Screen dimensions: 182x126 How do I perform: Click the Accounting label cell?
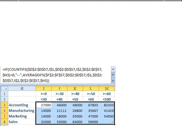(x=22, y=105)
